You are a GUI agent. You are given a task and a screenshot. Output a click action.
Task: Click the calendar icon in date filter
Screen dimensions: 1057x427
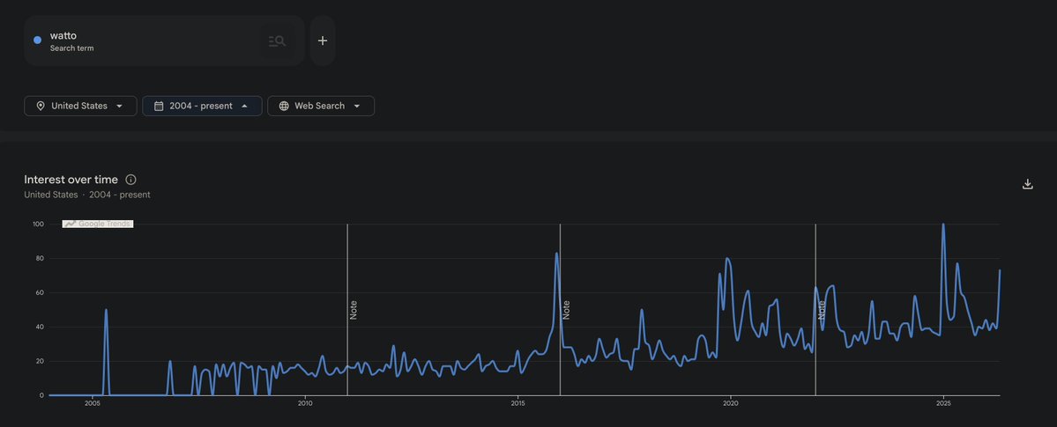159,106
